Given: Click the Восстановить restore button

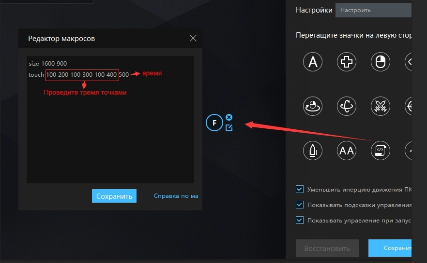Looking at the screenshot, I should coord(327,249).
